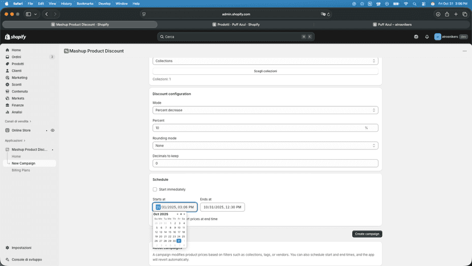Open the three-dot app options menu
The image size is (472, 266).
pos(464,51)
